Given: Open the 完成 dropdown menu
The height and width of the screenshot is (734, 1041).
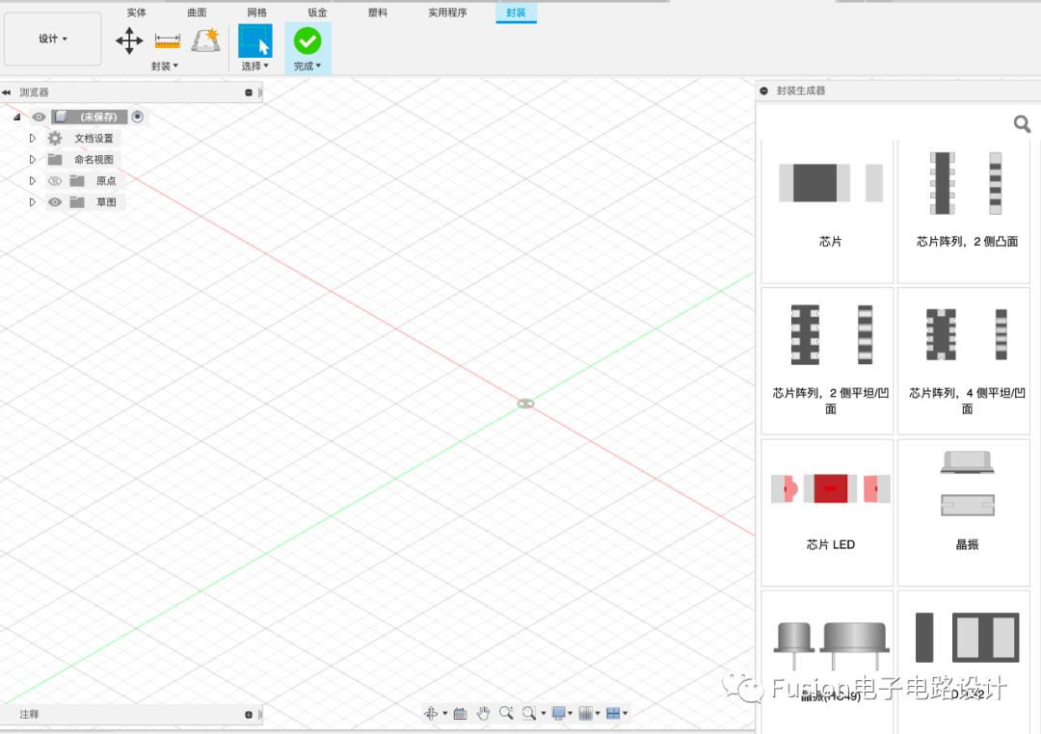Looking at the screenshot, I should tap(307, 66).
